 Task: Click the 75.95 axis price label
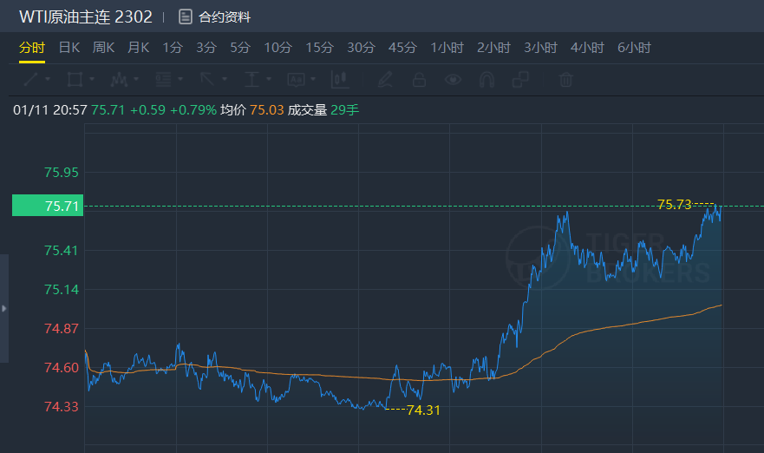point(62,172)
